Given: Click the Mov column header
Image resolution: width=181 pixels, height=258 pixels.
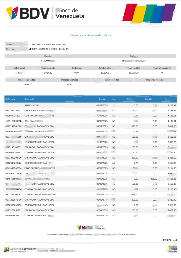Looking at the screenshot, I should click(x=114, y=99).
